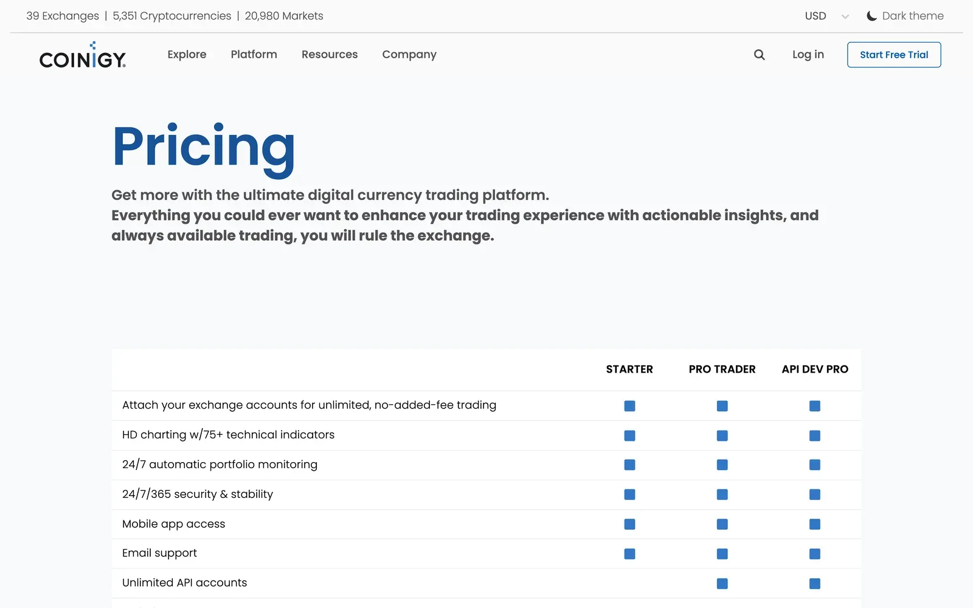973x608 pixels.
Task: Click the PRO TRADER column header
Action: 722,369
